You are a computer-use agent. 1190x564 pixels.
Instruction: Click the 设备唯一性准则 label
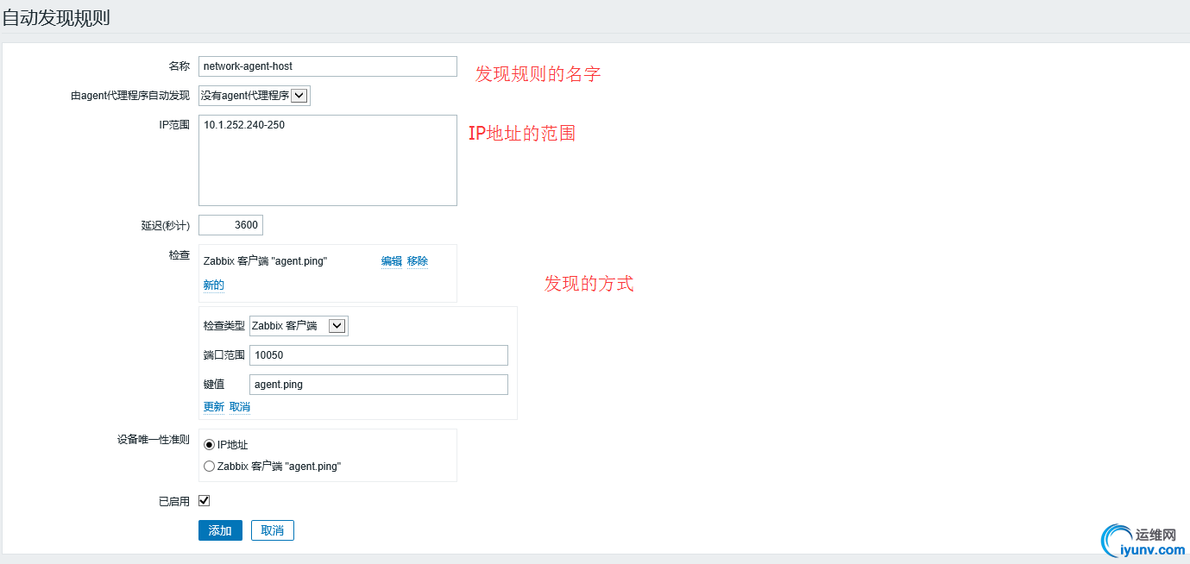click(x=154, y=439)
